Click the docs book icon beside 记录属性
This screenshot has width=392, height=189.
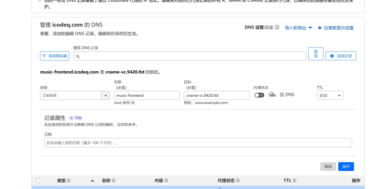[x=71, y=118]
